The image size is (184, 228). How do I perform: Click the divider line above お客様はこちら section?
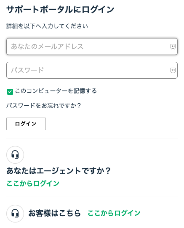(x=92, y=197)
